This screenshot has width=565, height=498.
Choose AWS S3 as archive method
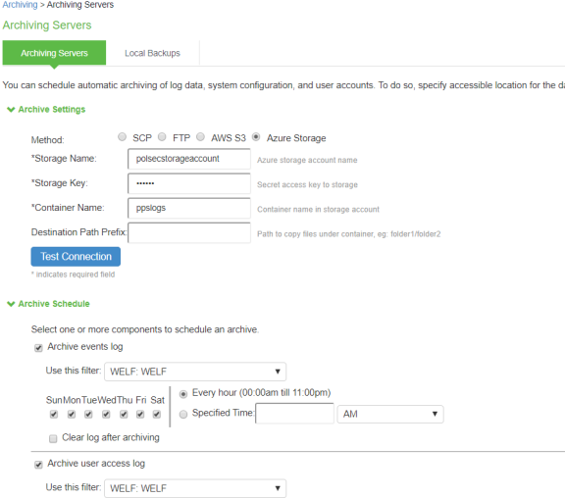(201, 137)
